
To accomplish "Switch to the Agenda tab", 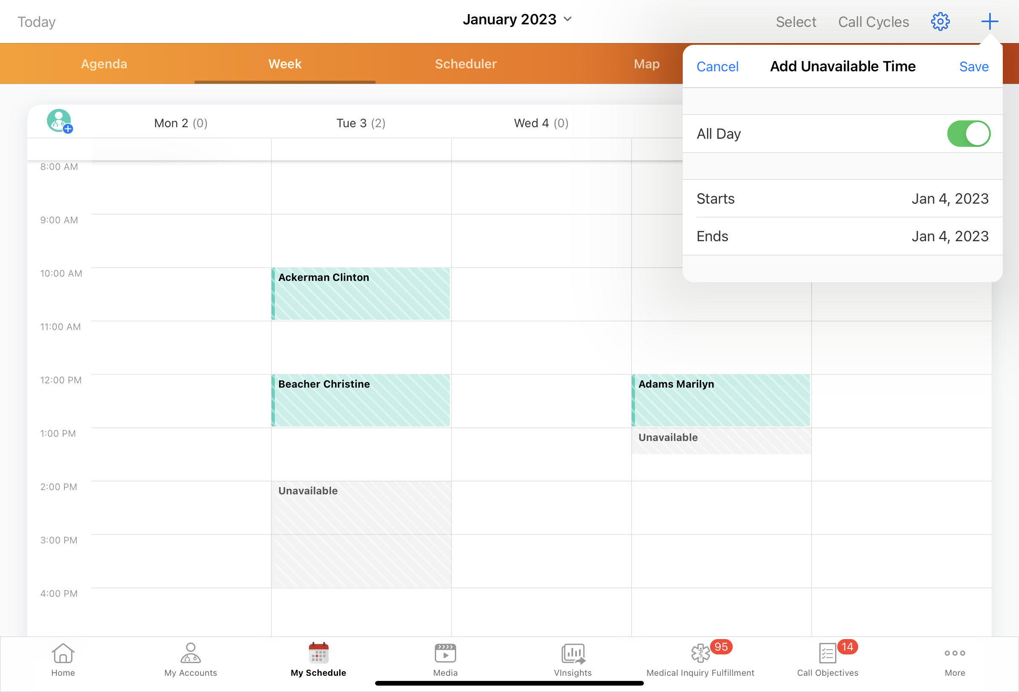I will (104, 64).
